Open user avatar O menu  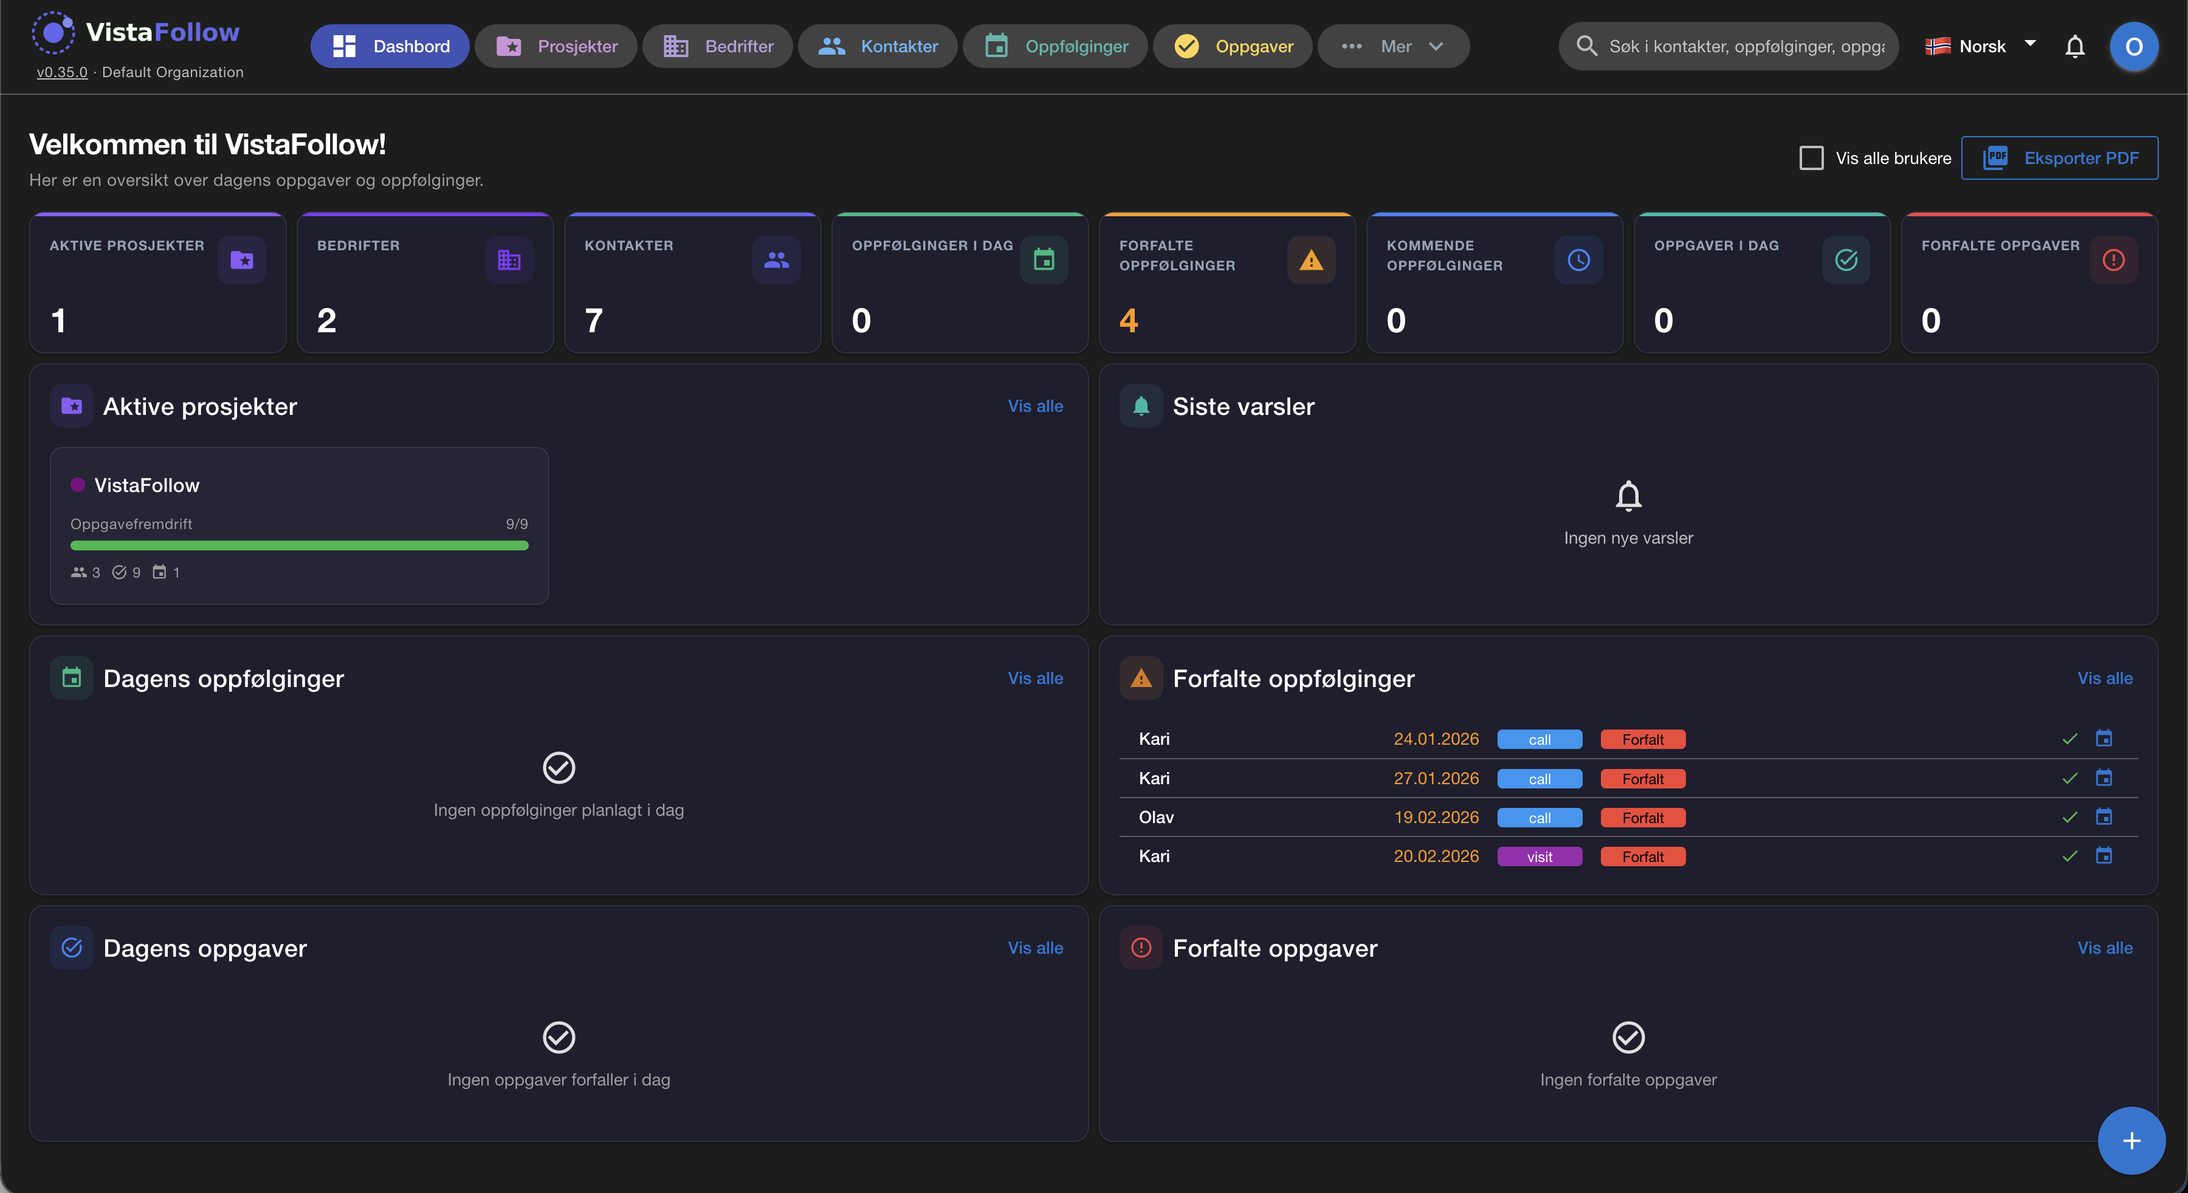[x=2133, y=46]
